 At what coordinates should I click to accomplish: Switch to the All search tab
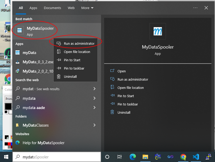21,8
